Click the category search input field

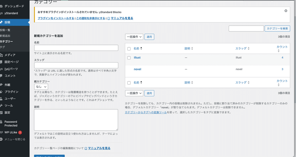pos(246,29)
